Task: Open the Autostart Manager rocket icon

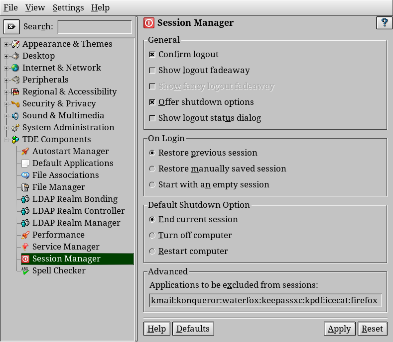Action: (25, 151)
